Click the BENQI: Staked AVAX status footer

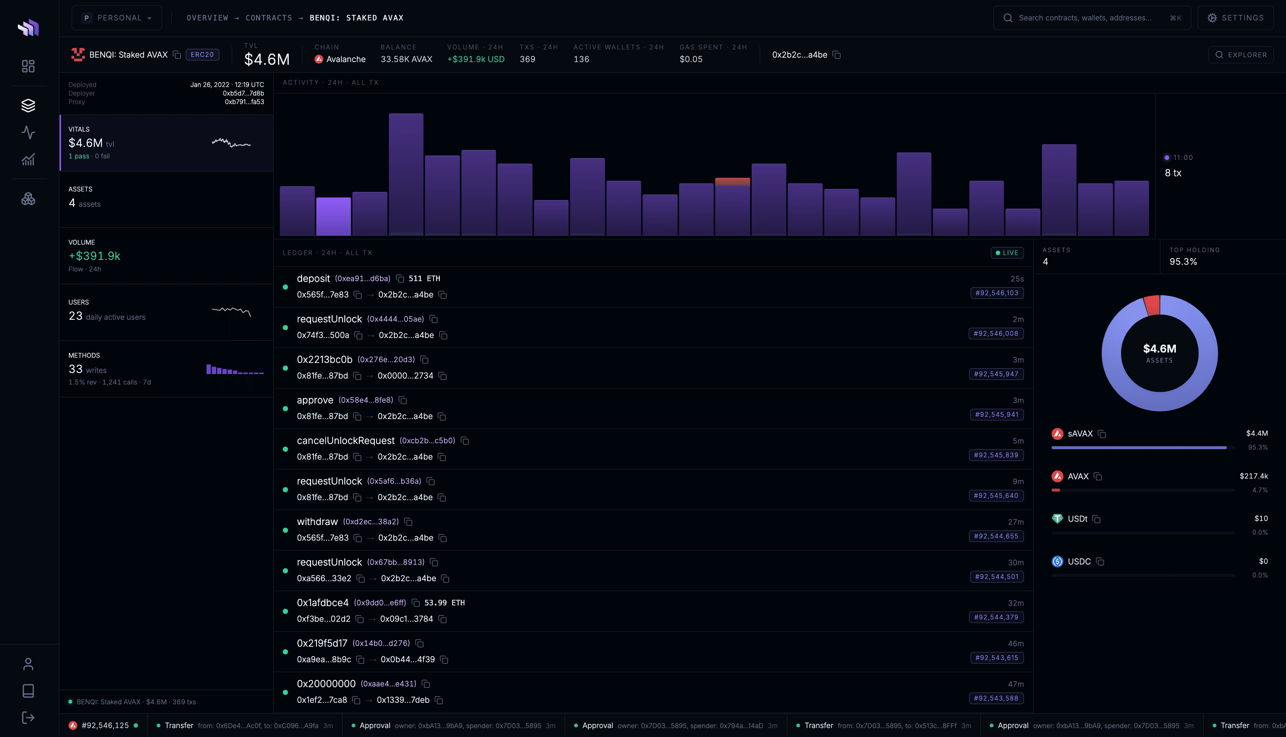click(132, 702)
